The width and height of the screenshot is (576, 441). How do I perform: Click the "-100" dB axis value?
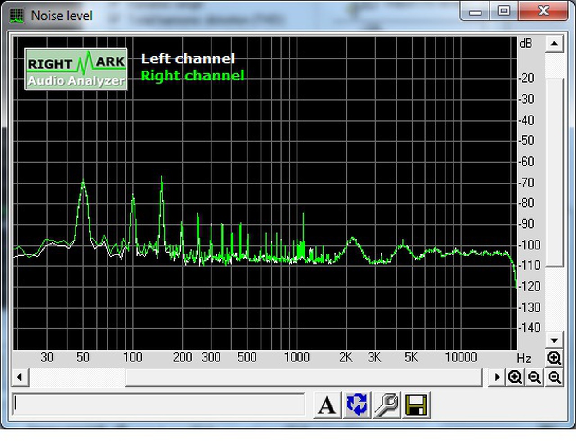click(x=529, y=245)
